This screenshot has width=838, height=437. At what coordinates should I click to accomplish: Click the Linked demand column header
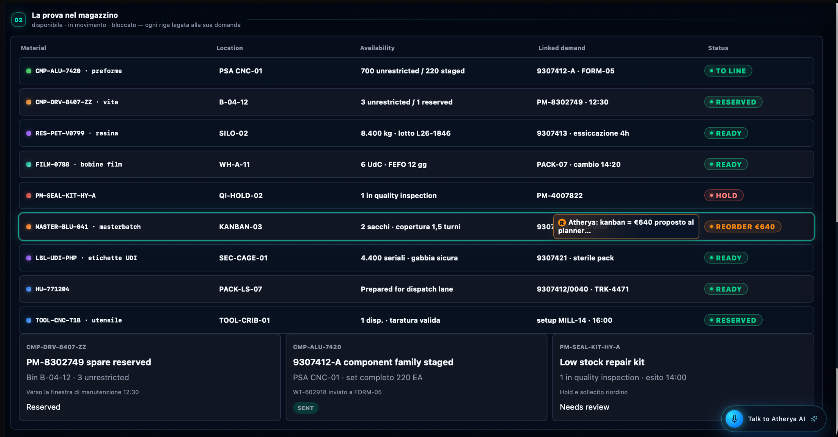tap(562, 48)
